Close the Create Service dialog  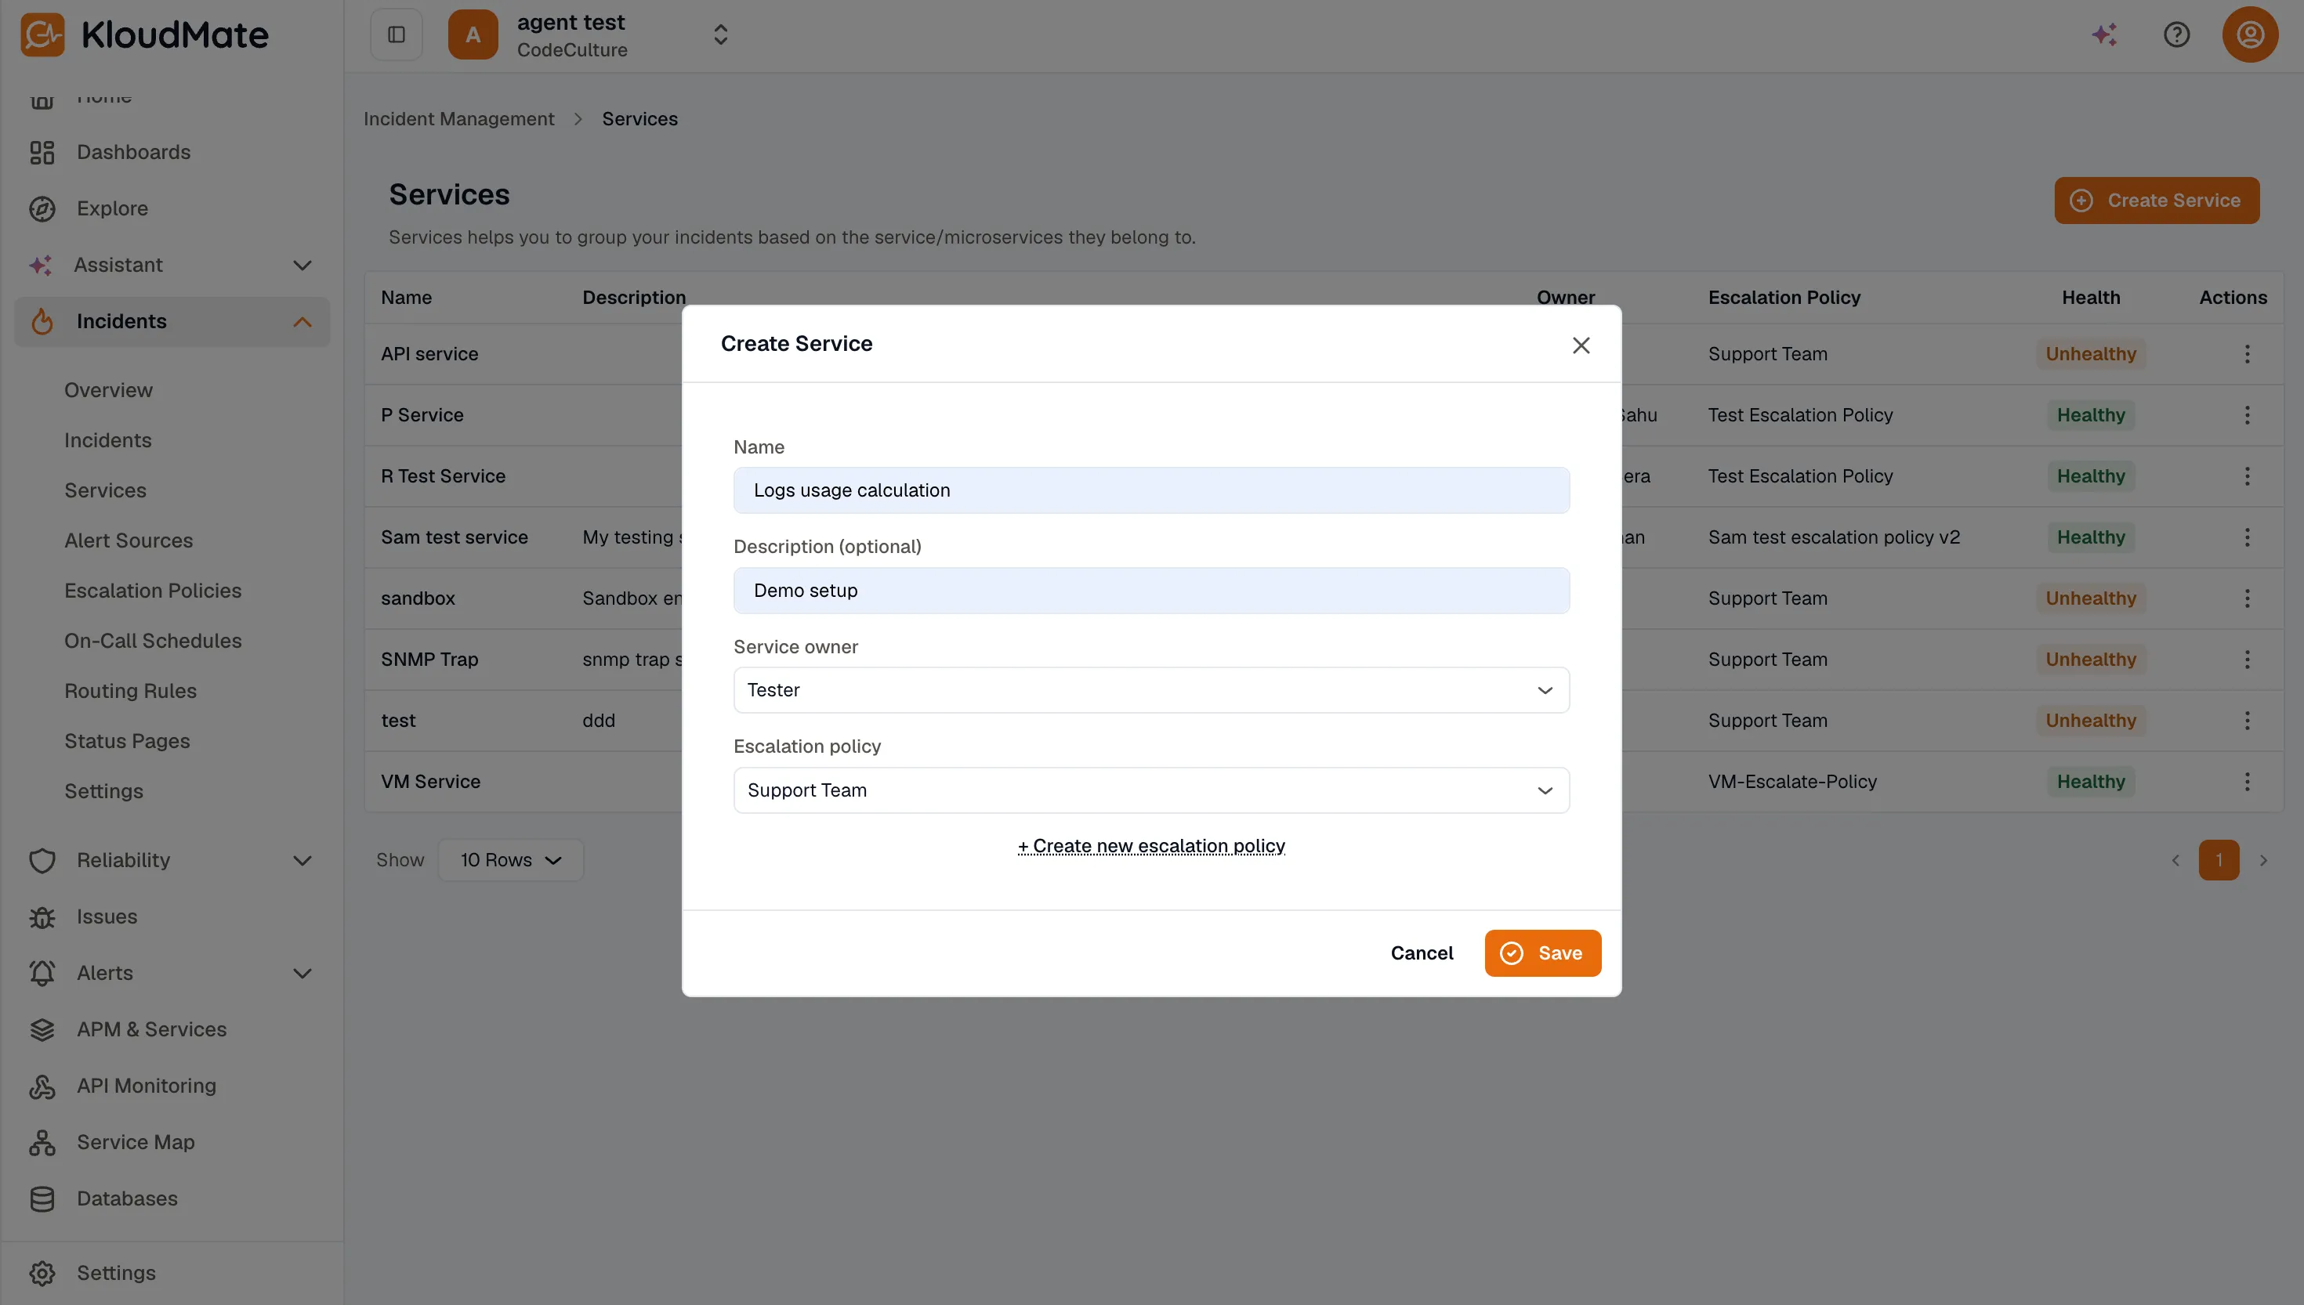point(1581,345)
